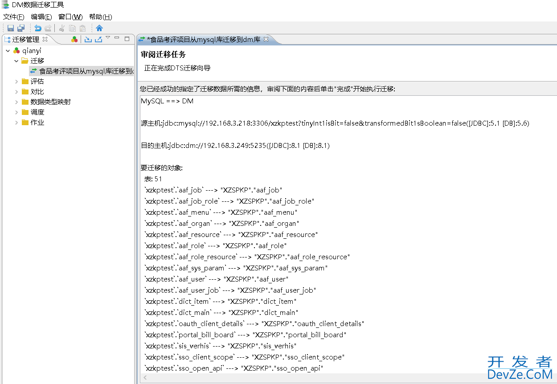Select the 调度 folder in tree
Viewport: 557px width, 384px height.
37,112
